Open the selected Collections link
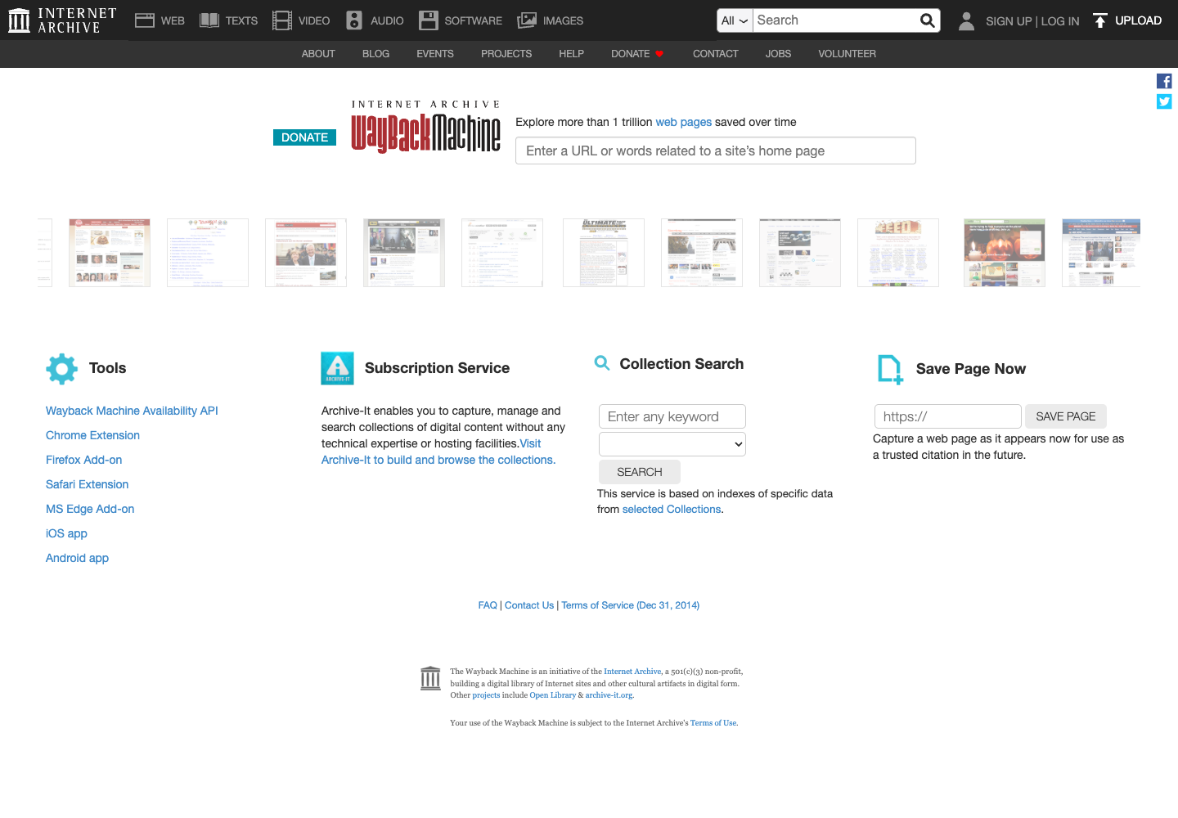 (672, 509)
